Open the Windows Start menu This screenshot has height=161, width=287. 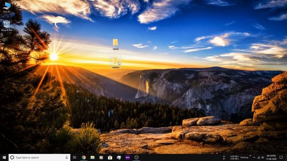(4, 157)
